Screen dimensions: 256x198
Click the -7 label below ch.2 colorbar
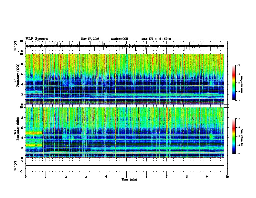coord(238,154)
